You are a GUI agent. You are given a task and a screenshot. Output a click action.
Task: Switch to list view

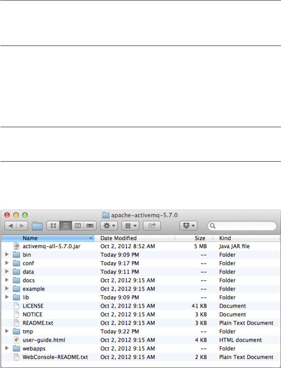click(66, 226)
